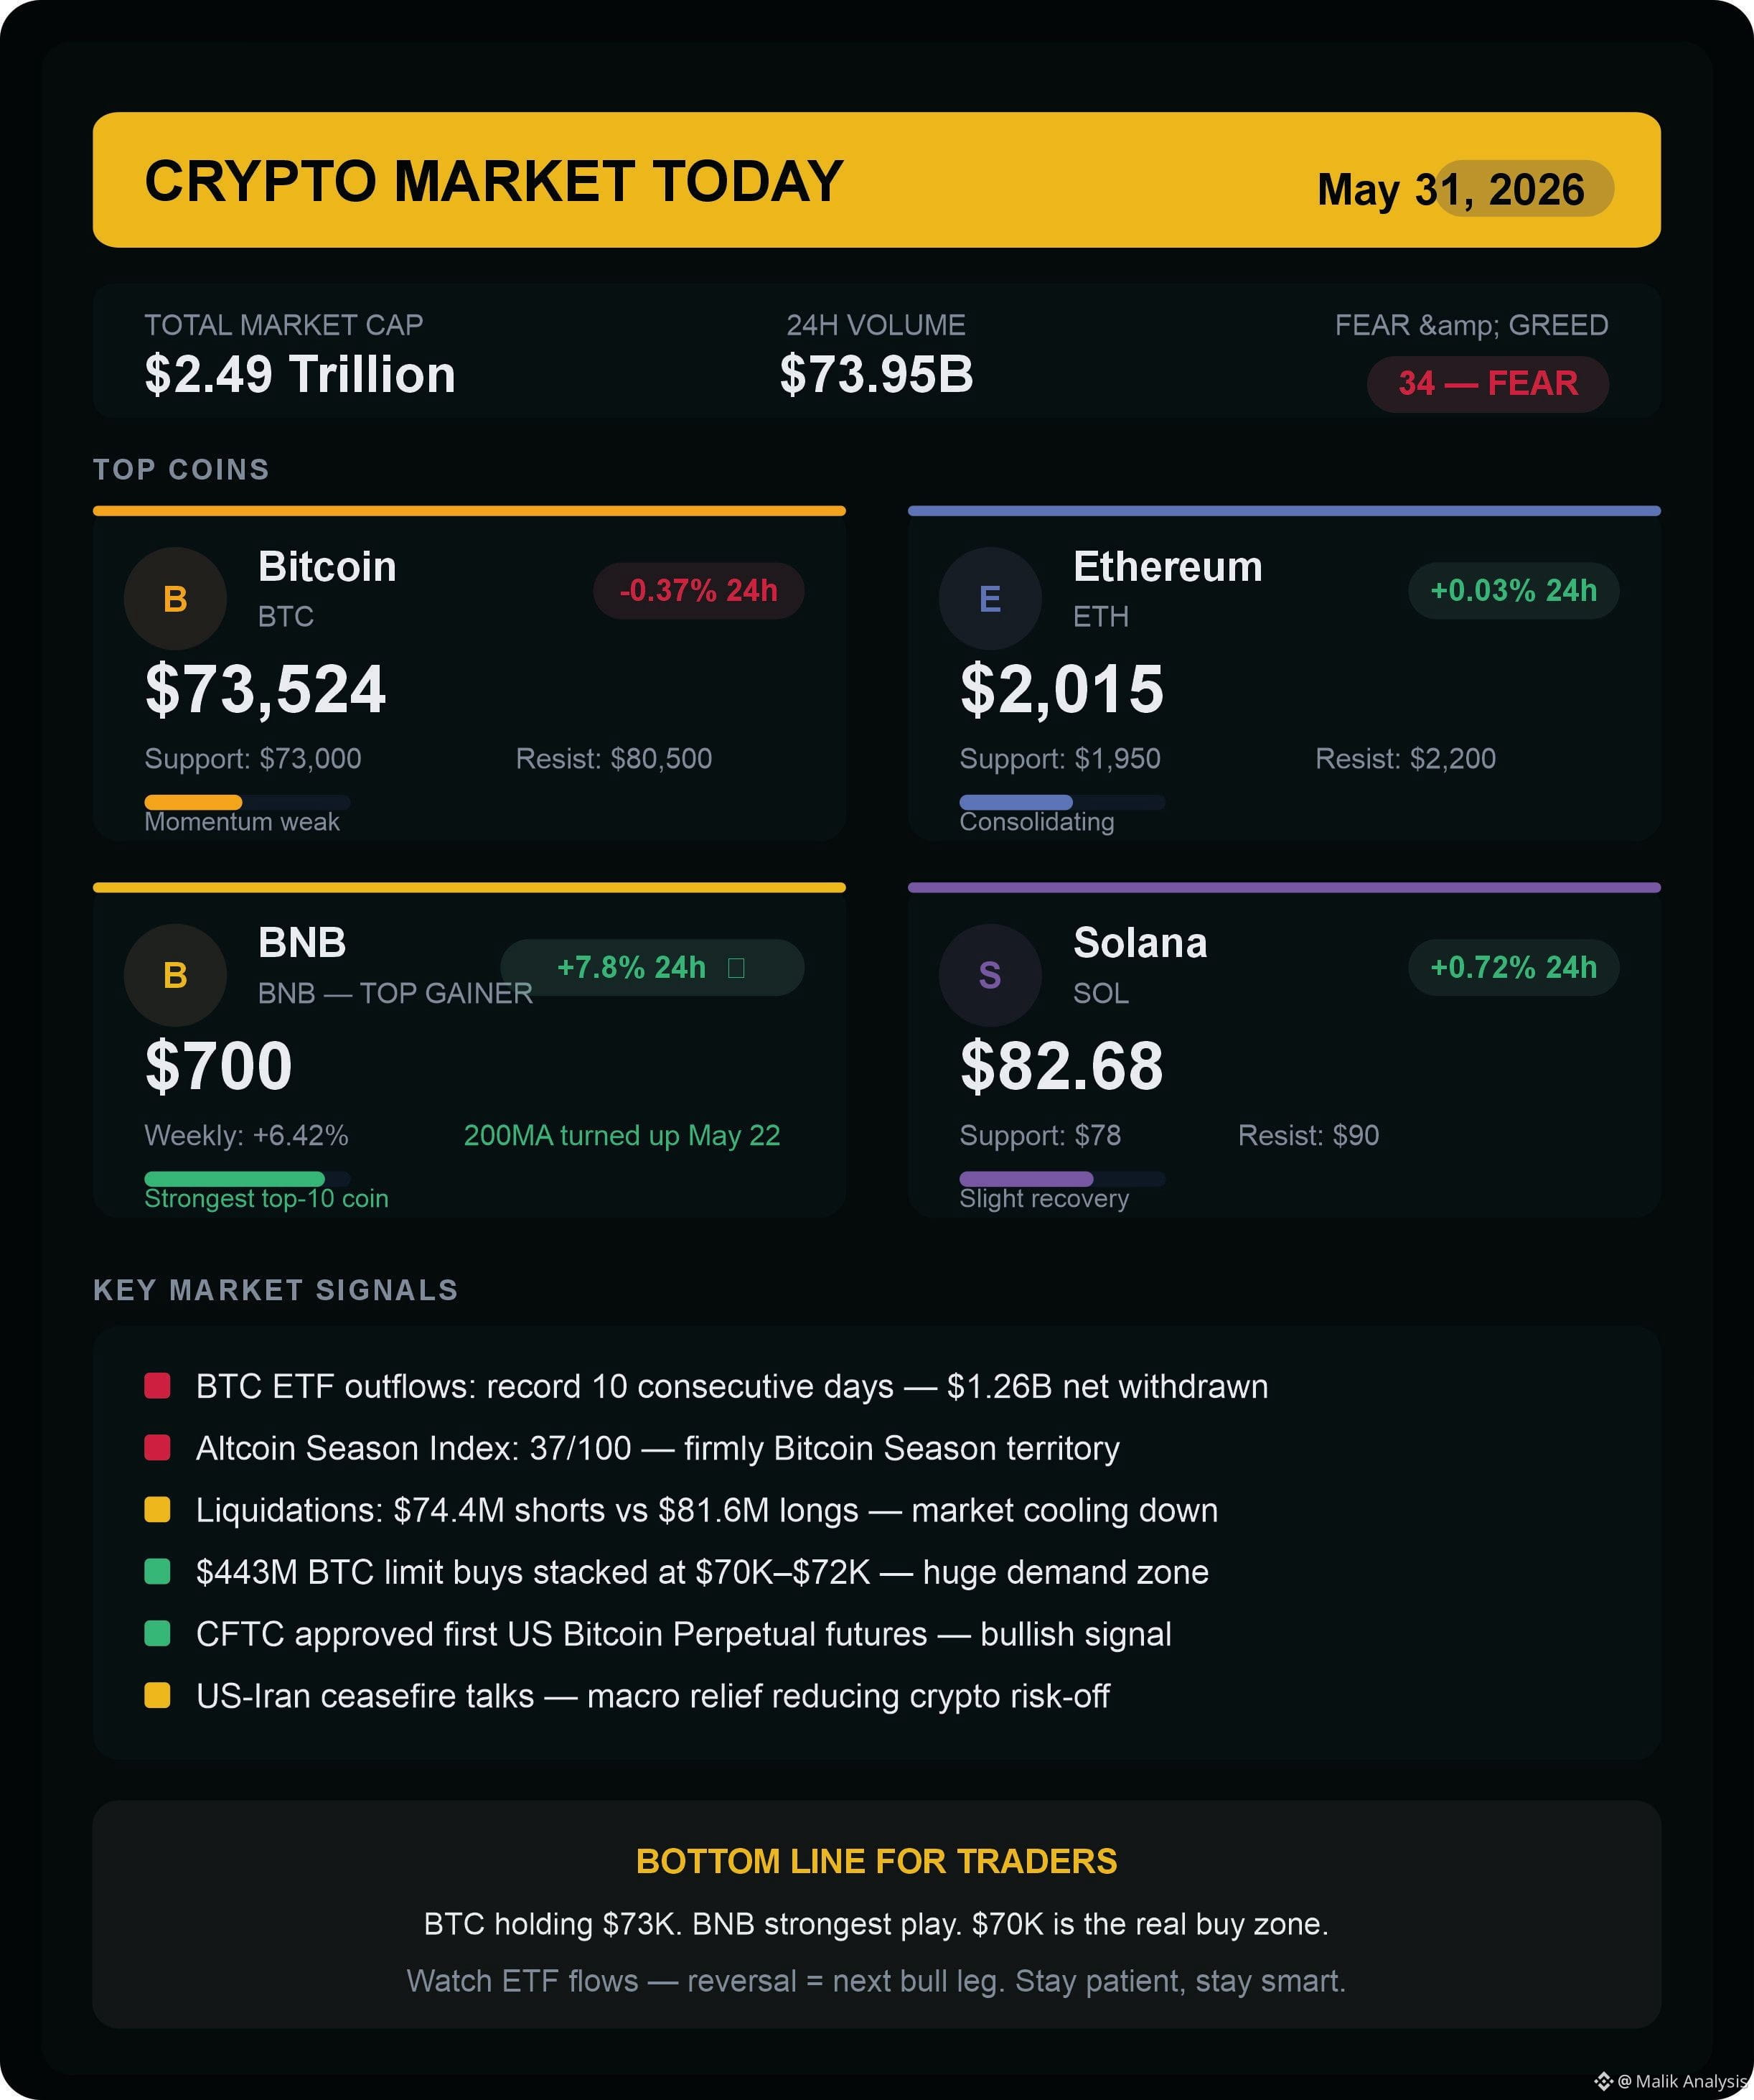Image resolution: width=1754 pixels, height=2100 pixels.
Task: Click the Solana S coin icon
Action: 990,975
